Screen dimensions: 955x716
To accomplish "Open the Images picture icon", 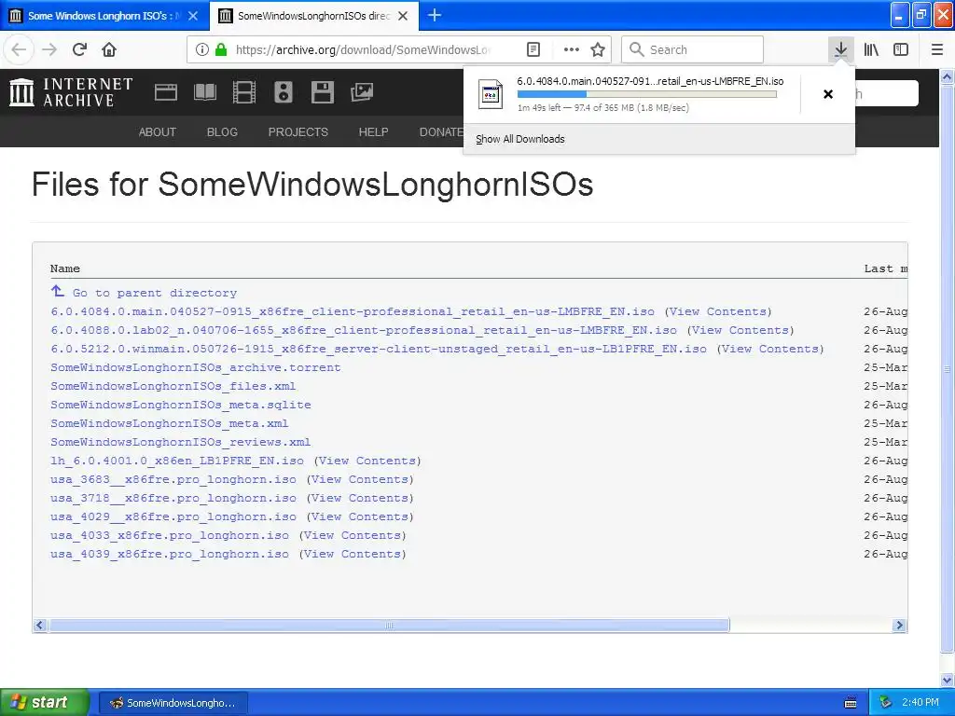I will 361,92.
